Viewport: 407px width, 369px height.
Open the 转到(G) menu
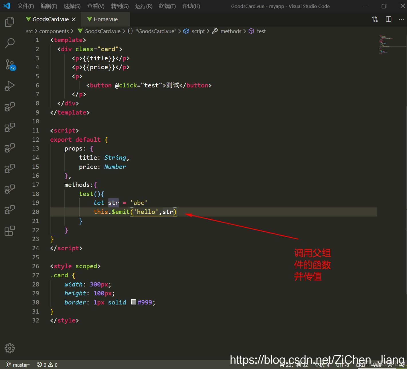(120, 6)
